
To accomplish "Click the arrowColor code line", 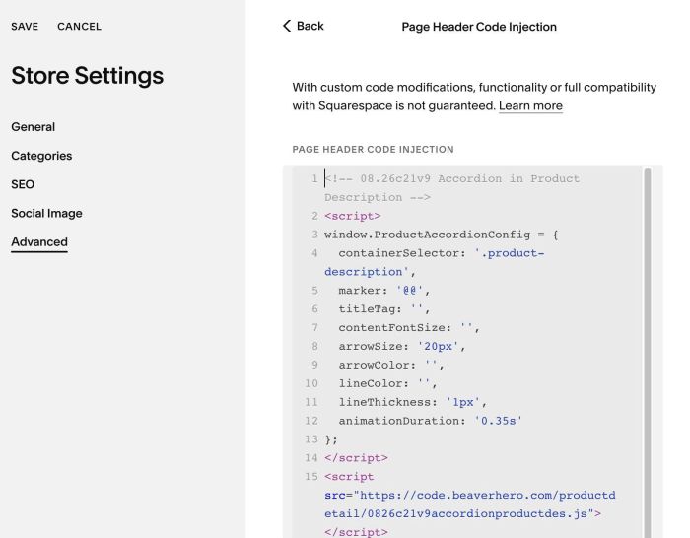I will coord(390,365).
